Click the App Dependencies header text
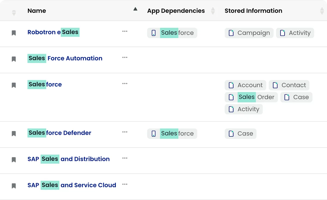Screen dimensions: 327x200 point(176,11)
